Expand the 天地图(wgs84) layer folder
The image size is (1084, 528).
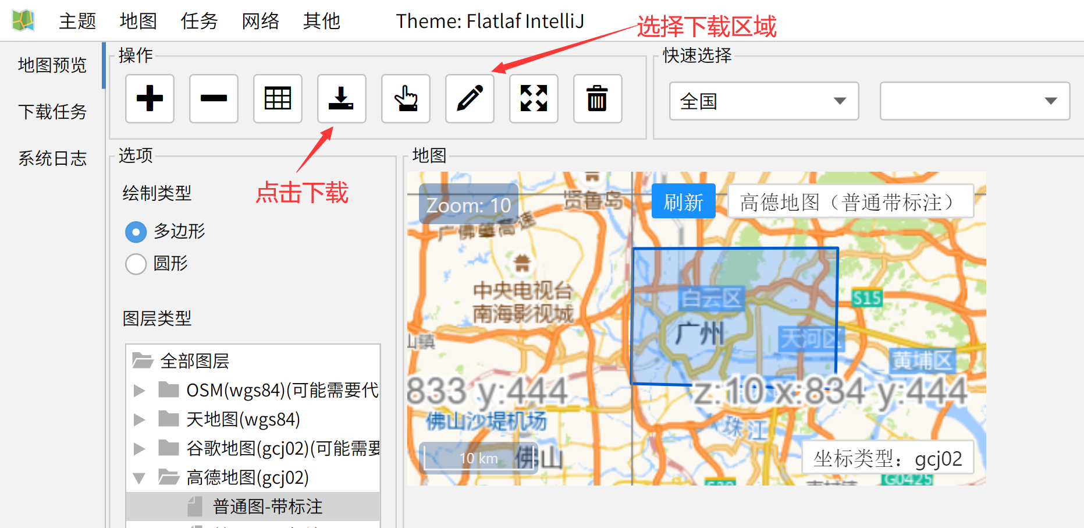coord(139,420)
